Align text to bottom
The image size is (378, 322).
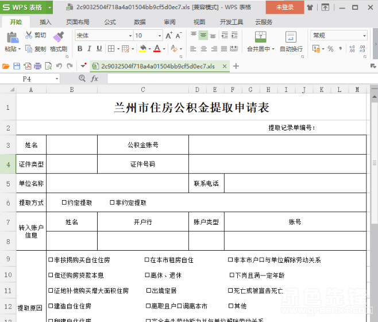click(213, 36)
